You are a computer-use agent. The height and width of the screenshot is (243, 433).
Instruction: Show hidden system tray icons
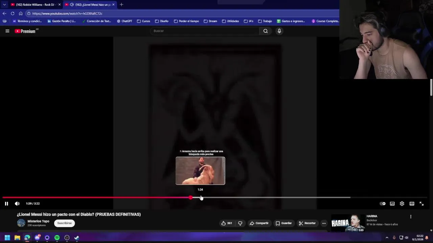click(x=387, y=238)
